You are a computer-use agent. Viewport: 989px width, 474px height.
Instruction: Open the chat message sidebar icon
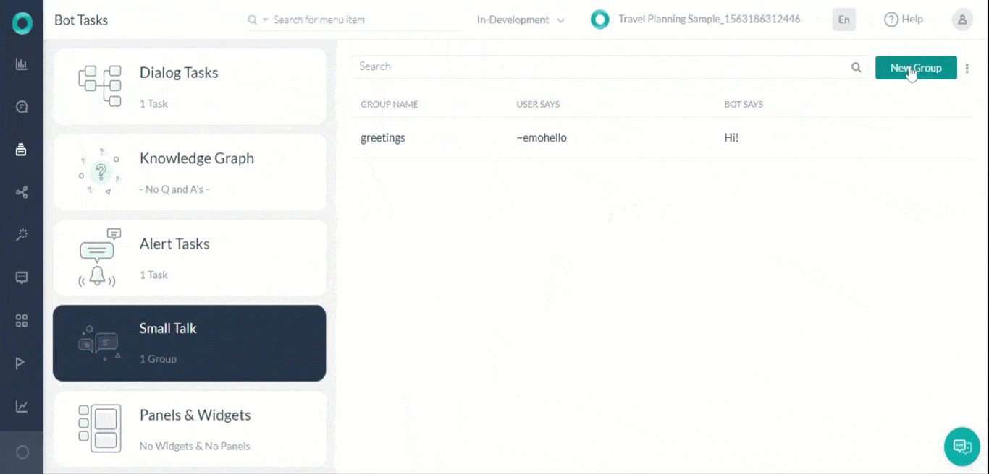pyautogui.click(x=22, y=277)
